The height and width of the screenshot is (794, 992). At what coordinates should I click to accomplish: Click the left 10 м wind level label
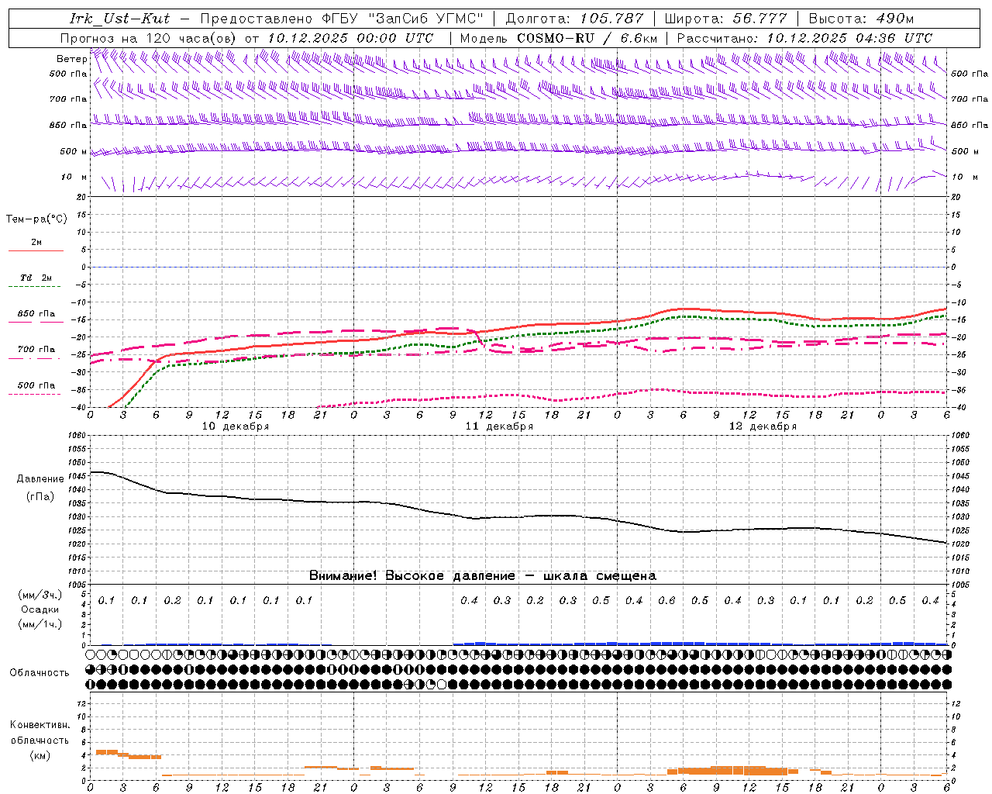click(x=74, y=177)
